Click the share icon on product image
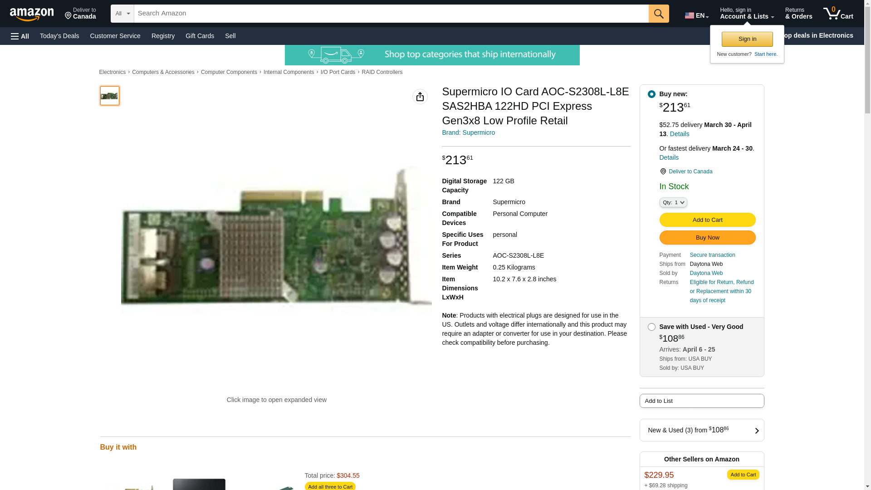 (420, 97)
